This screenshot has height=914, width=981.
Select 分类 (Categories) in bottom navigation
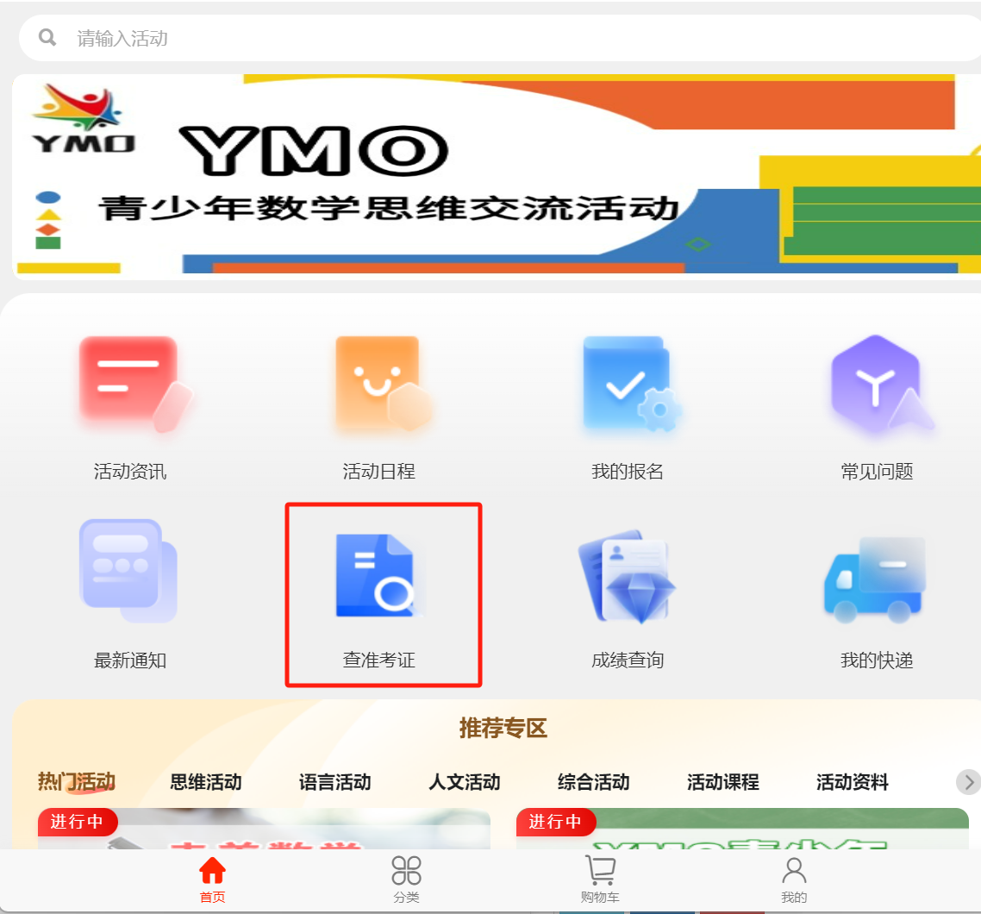tap(406, 880)
